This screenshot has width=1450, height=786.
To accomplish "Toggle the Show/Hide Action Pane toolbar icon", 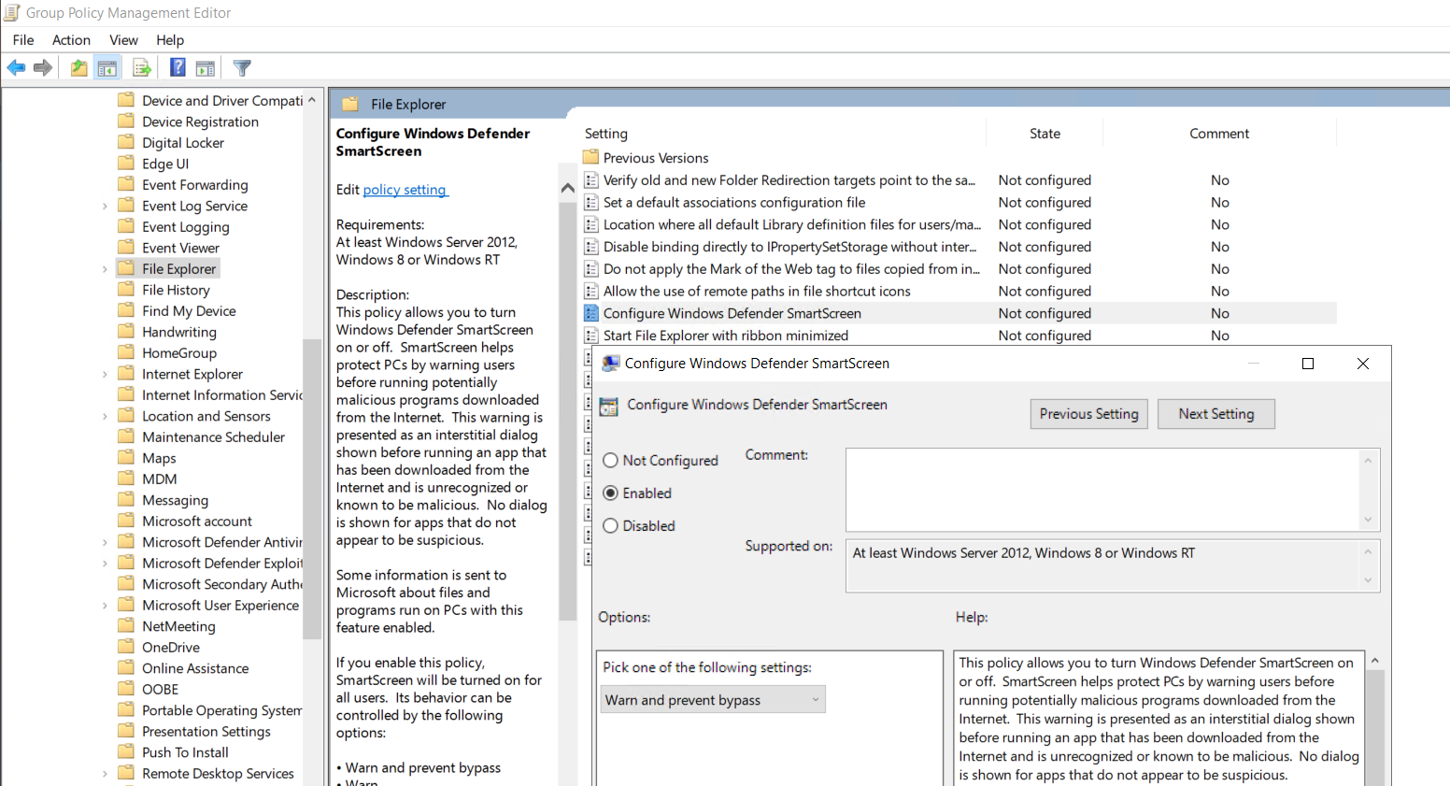I will 206,67.
